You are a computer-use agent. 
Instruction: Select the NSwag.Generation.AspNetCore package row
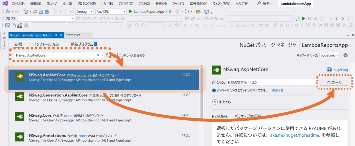[x=104, y=100]
